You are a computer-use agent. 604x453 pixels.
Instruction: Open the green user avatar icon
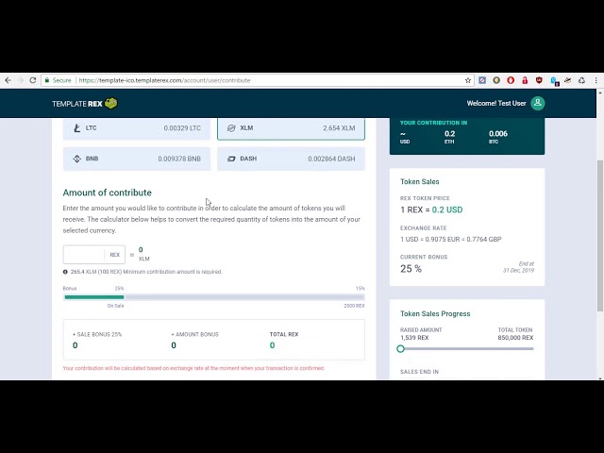point(537,103)
